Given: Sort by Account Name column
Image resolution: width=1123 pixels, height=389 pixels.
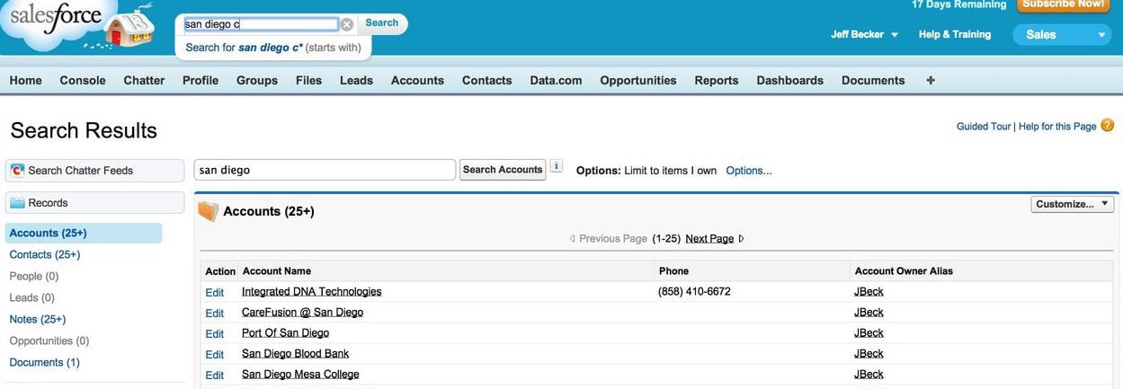Looking at the screenshot, I should (x=277, y=270).
